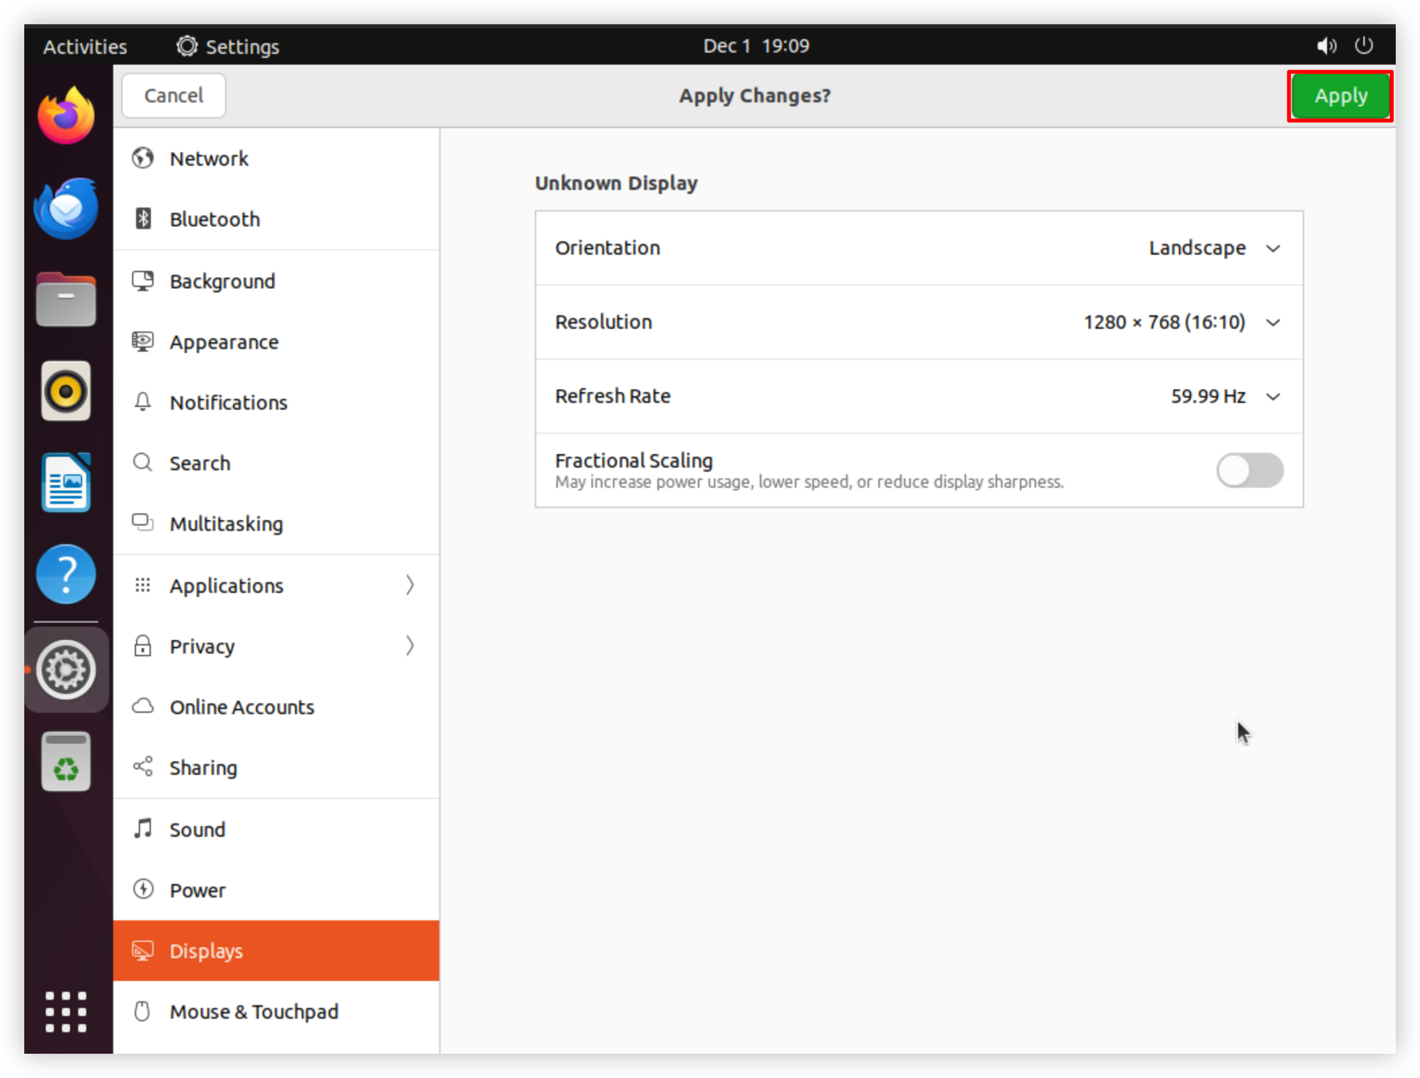Launch Firefox from the dock
This screenshot has width=1420, height=1078.
pyautogui.click(x=66, y=116)
